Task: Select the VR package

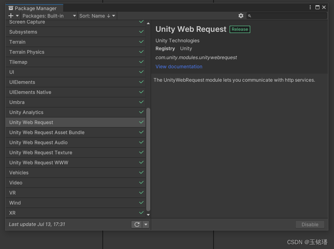Action: pos(76,193)
